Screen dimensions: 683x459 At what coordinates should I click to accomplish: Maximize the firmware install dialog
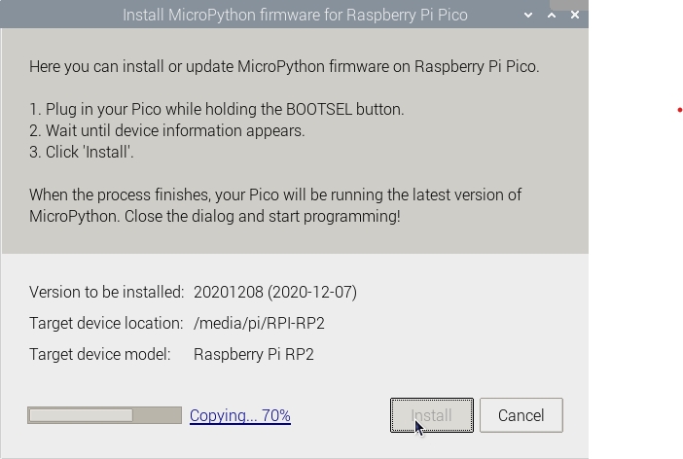click(552, 16)
